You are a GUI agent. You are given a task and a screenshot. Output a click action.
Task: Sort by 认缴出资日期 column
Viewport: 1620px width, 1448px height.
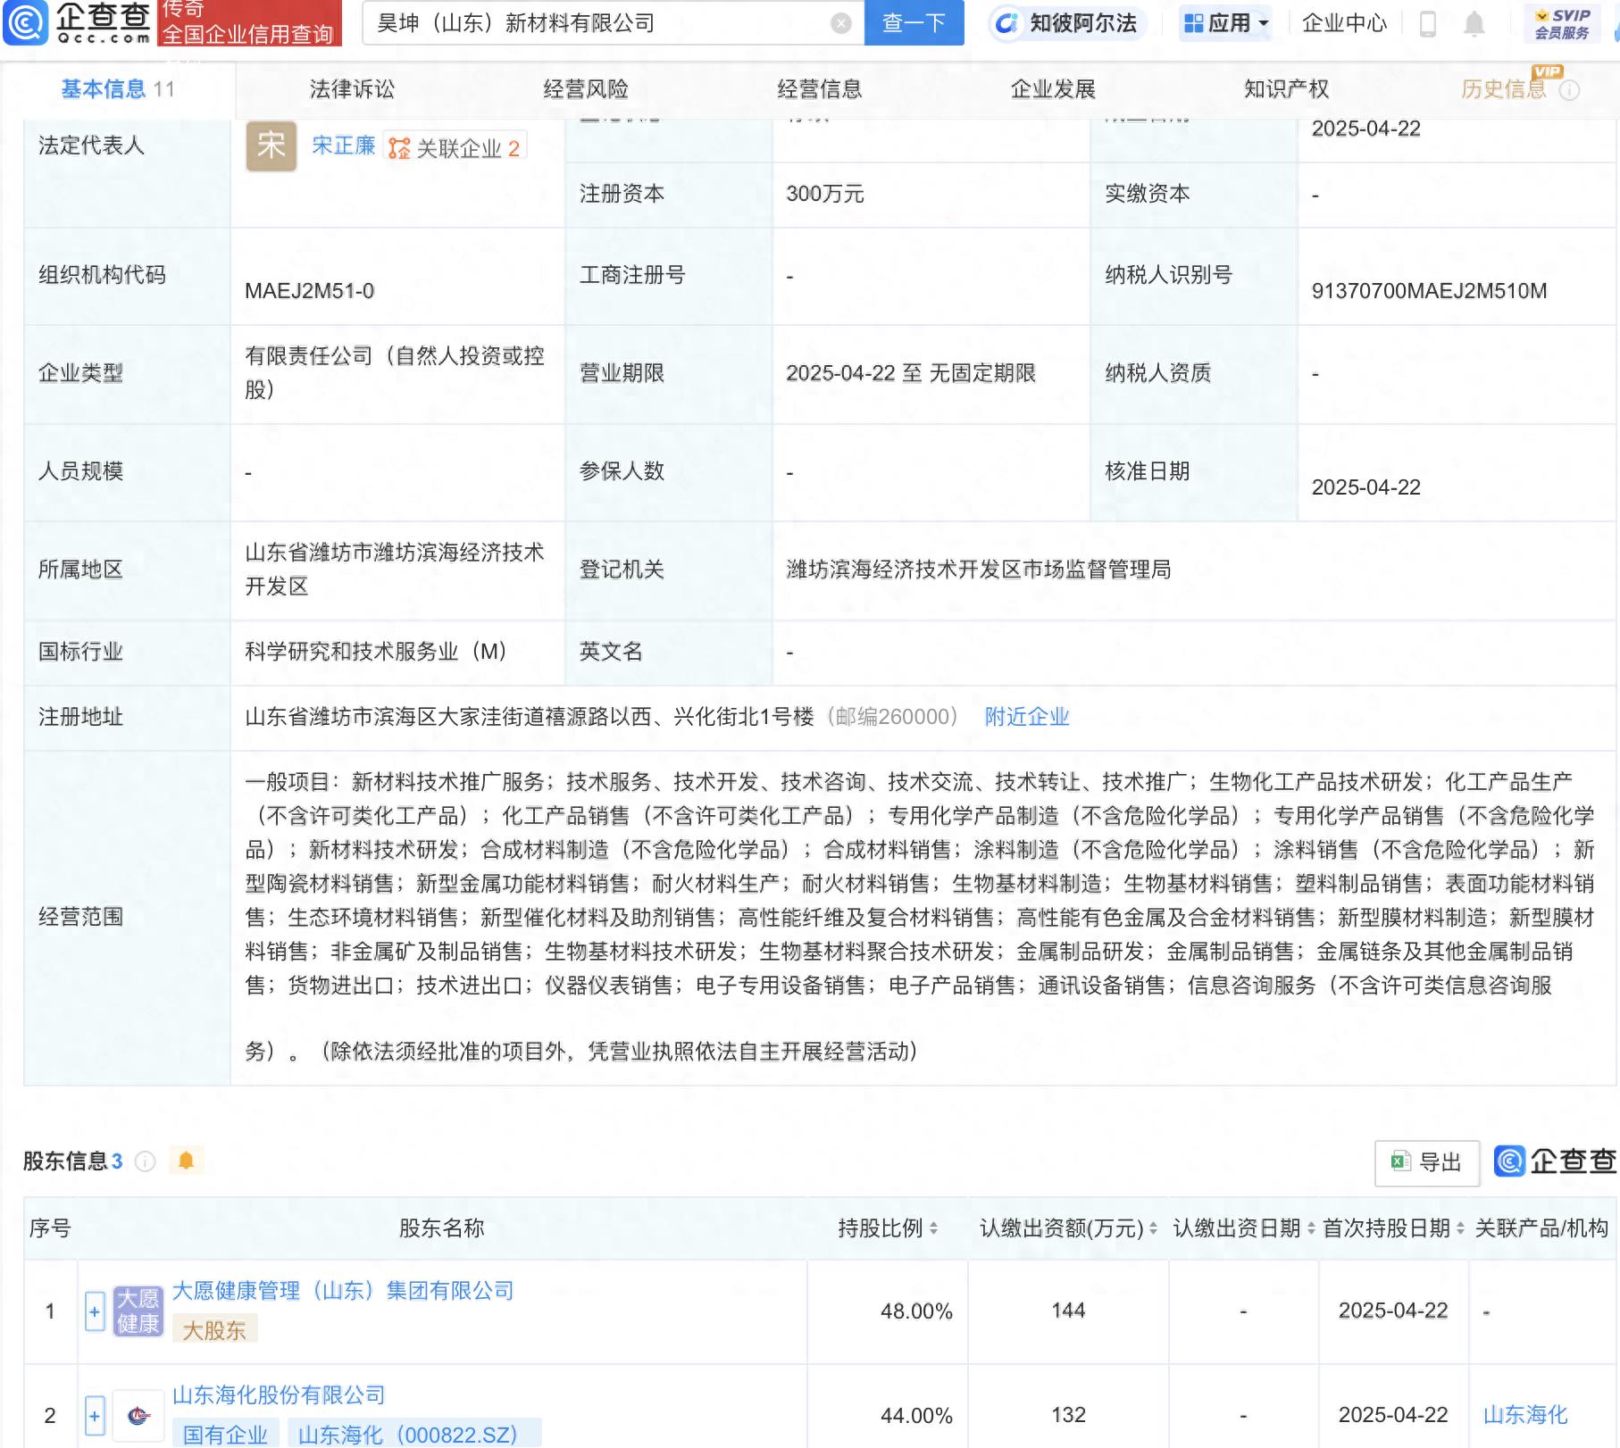pyautogui.click(x=1310, y=1228)
